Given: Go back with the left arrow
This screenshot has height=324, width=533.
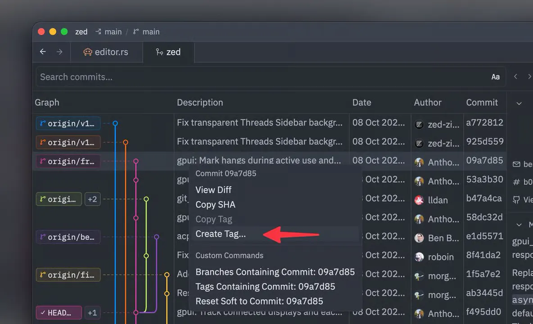Looking at the screenshot, I should 43,52.
